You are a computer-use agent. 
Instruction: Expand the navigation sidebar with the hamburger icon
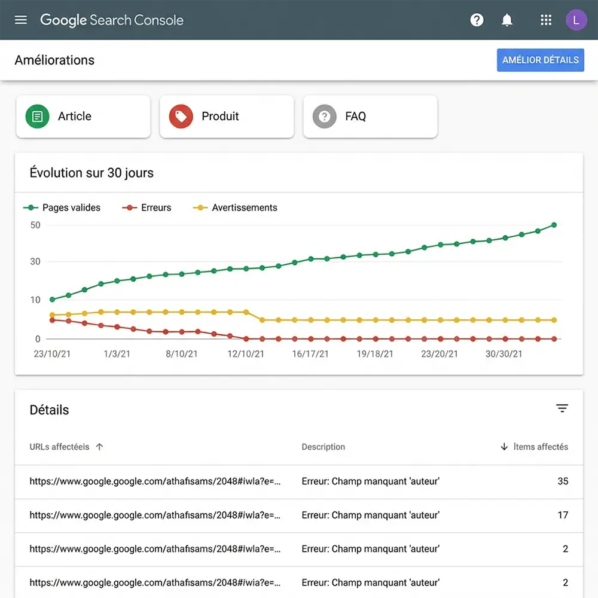coord(20,20)
